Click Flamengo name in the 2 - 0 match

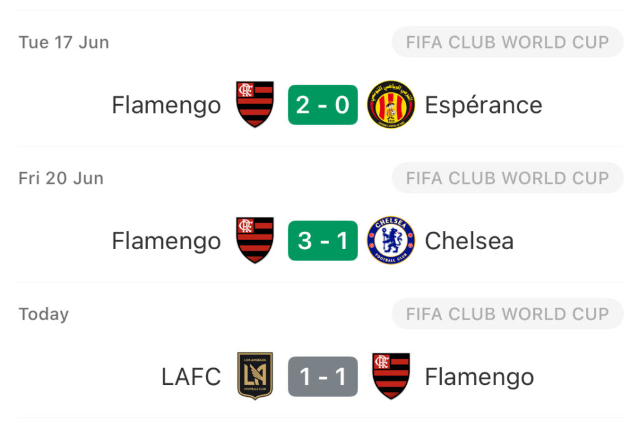(166, 106)
